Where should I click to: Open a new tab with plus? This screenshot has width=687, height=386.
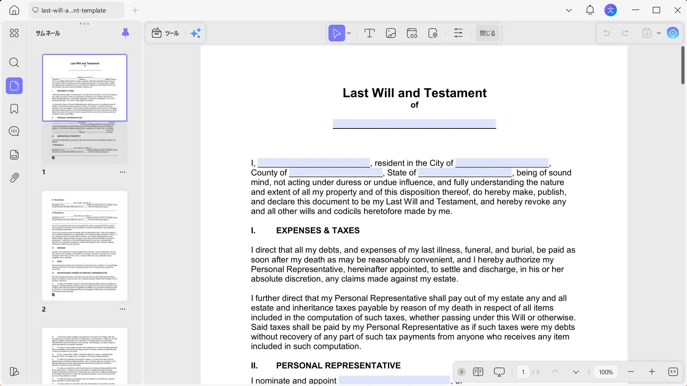[135, 10]
